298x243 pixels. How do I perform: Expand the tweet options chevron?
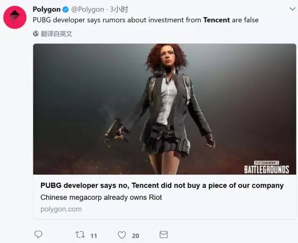tap(292, 9)
